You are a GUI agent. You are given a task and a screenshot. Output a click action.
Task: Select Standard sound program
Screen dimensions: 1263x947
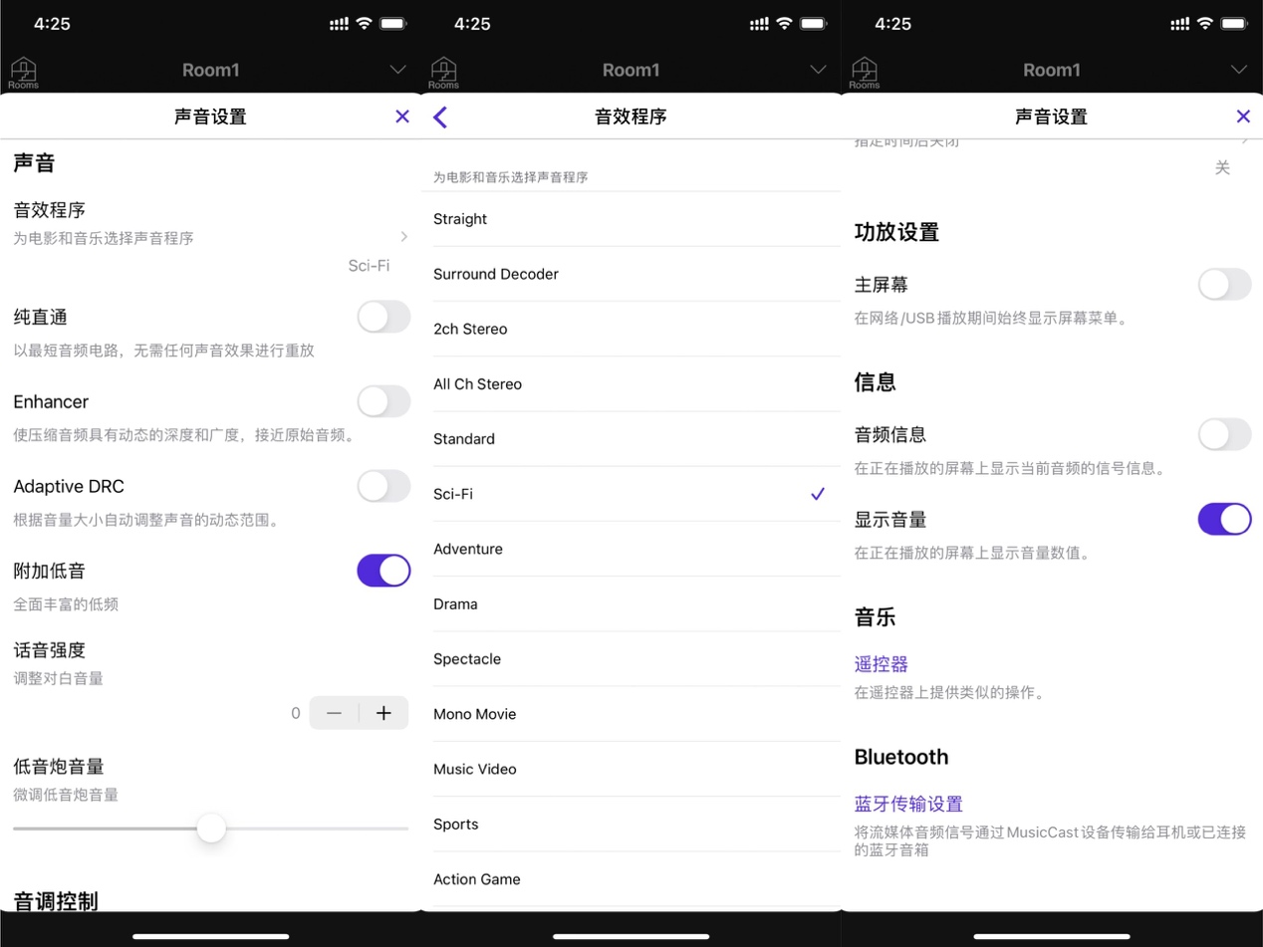(x=631, y=439)
